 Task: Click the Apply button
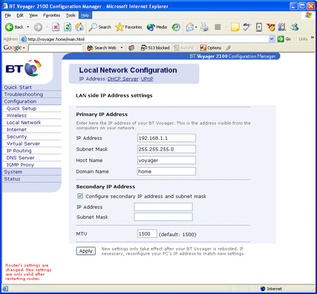(86, 251)
